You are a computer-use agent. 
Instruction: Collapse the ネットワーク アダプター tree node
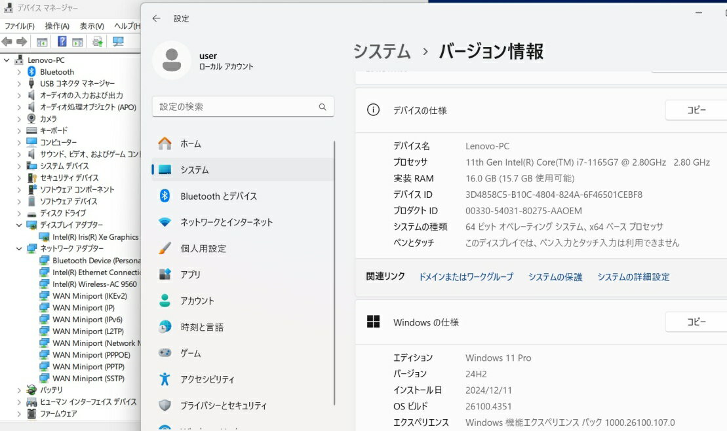(18, 249)
